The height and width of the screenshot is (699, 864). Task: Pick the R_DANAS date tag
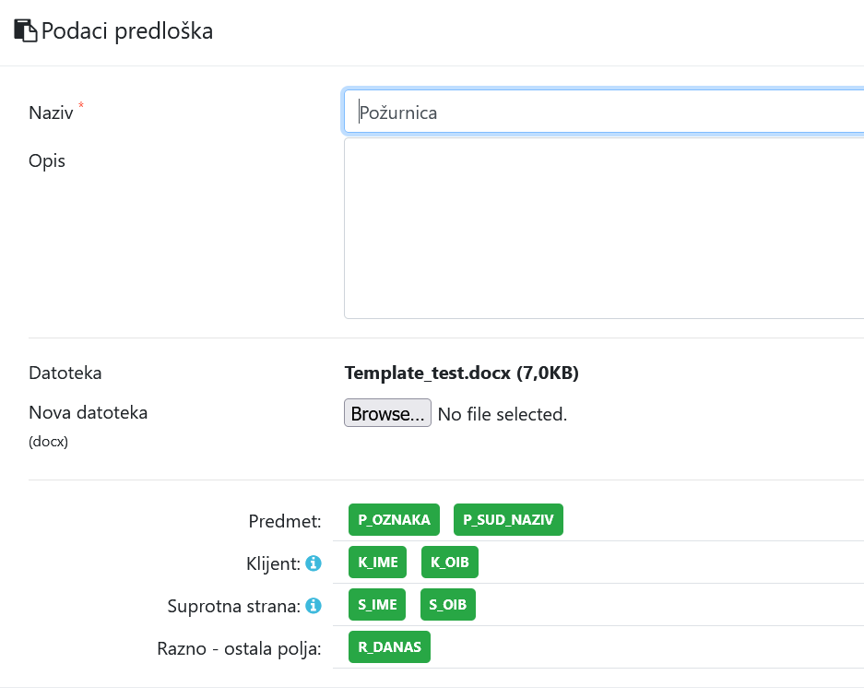[x=389, y=646]
